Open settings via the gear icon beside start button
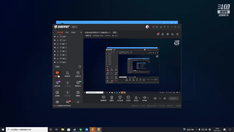Viewport: 234px width, 132px height. 165,98
